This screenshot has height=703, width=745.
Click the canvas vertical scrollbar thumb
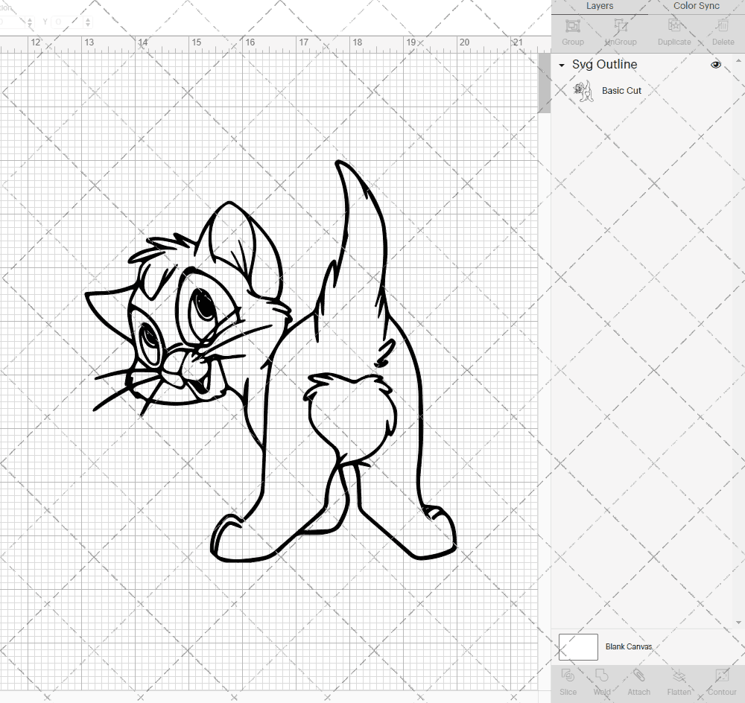pyautogui.click(x=544, y=83)
